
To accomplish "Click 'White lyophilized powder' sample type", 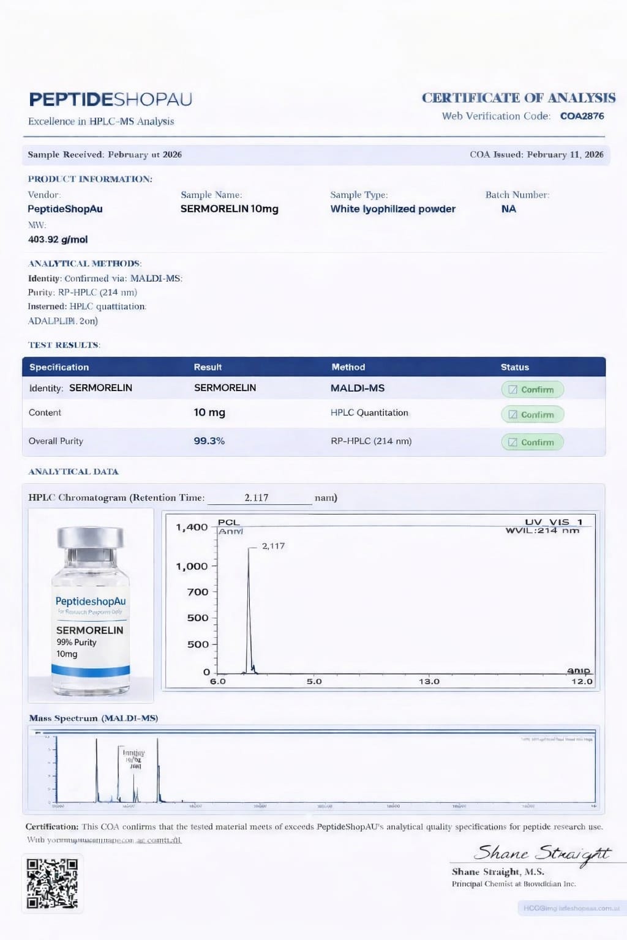I will click(393, 209).
